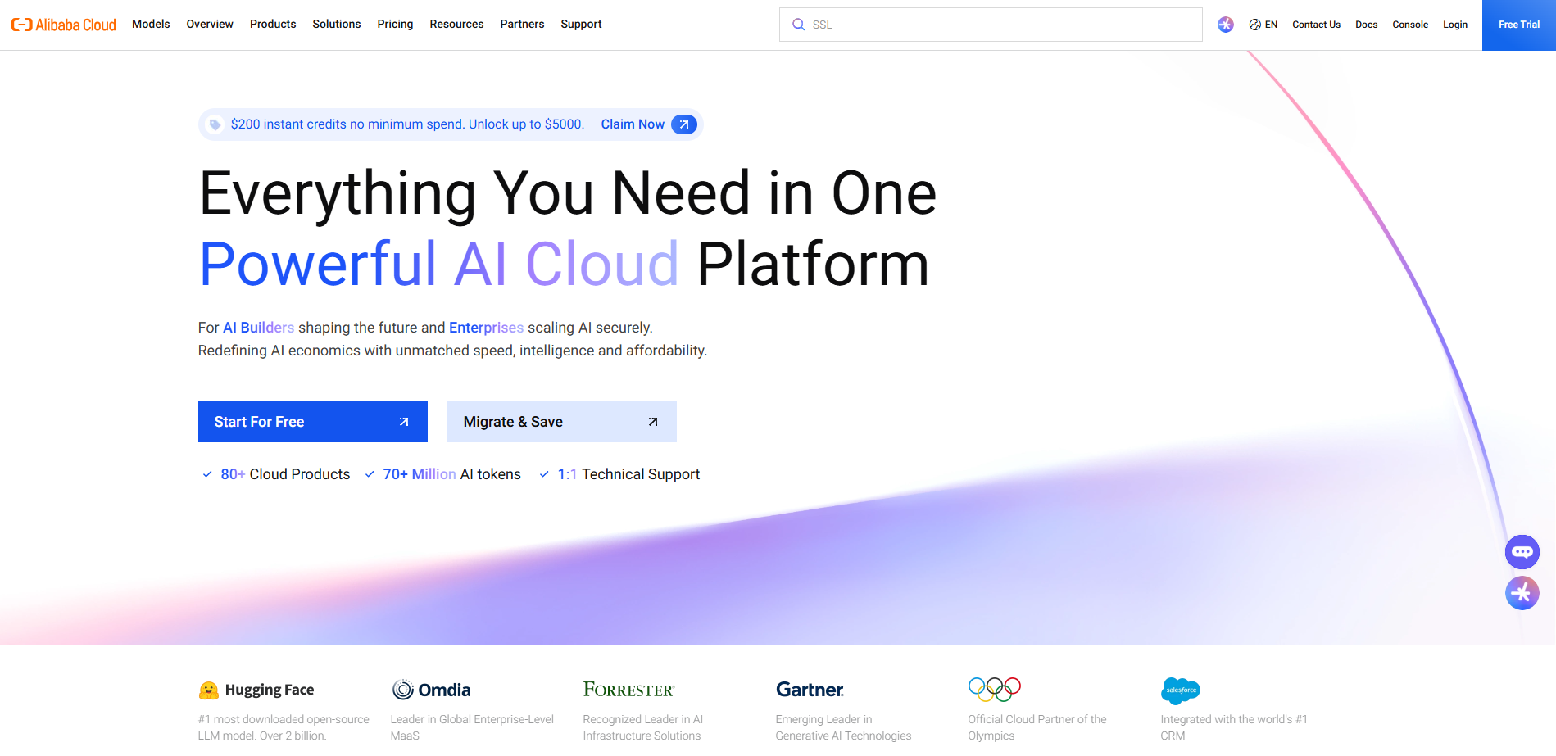
Task: Open the Docs link
Action: (x=1366, y=25)
